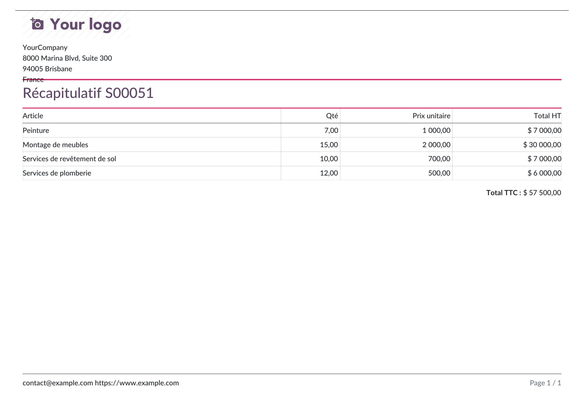Screen dimensions: 584x400
Task: Click the camera icon in the logo
Action: [37, 24]
